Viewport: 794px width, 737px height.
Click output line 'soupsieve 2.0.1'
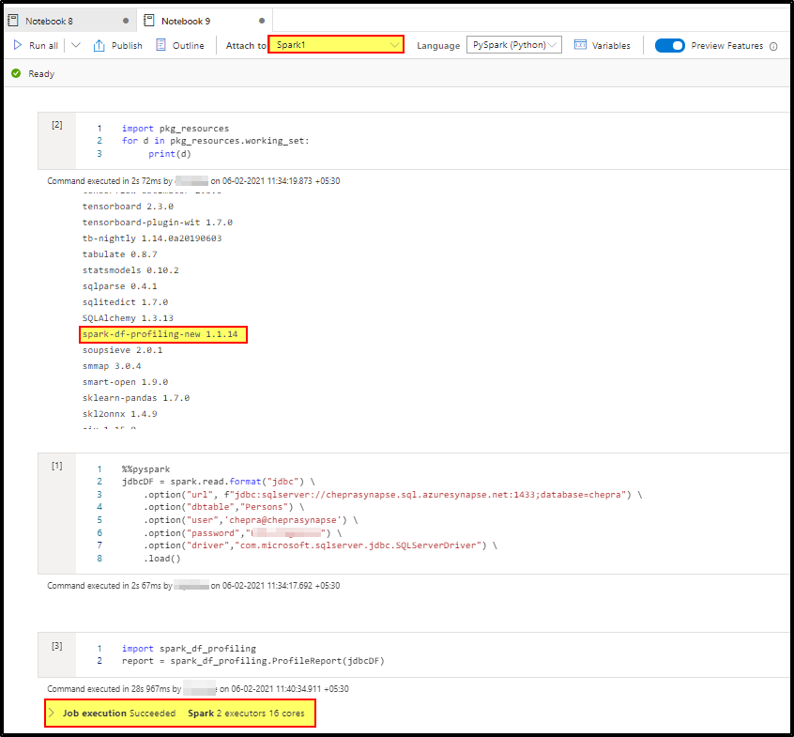[123, 350]
